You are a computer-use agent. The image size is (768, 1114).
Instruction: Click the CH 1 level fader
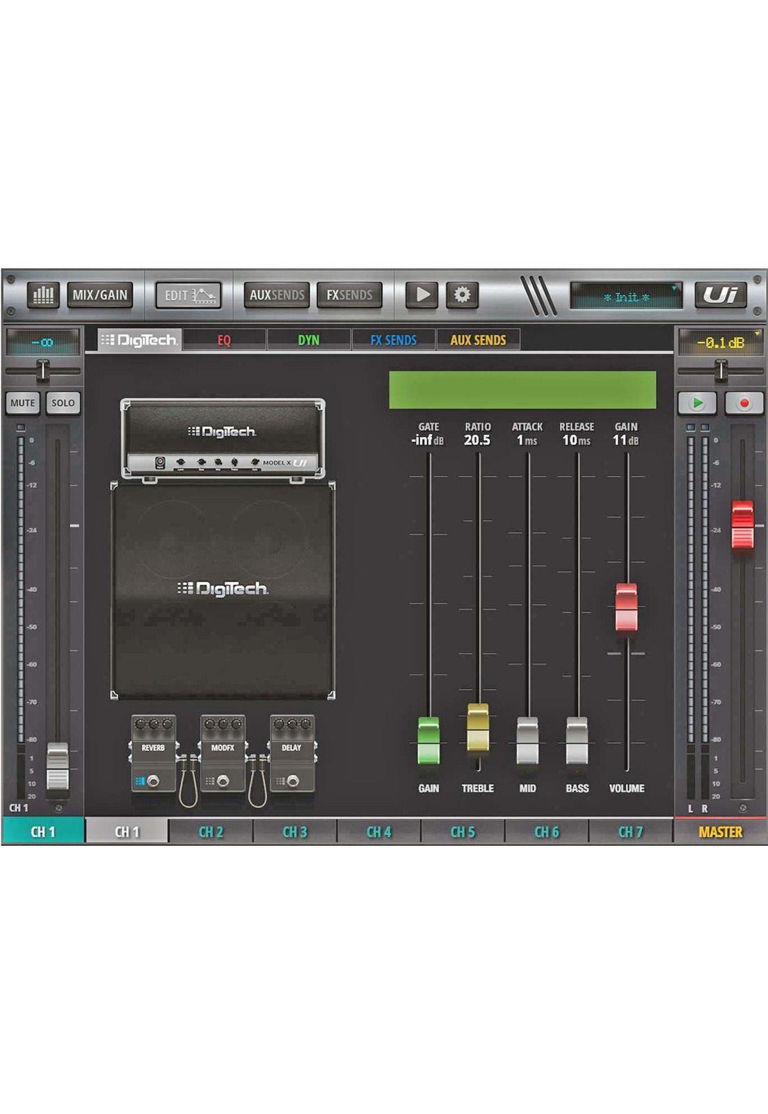[x=57, y=767]
